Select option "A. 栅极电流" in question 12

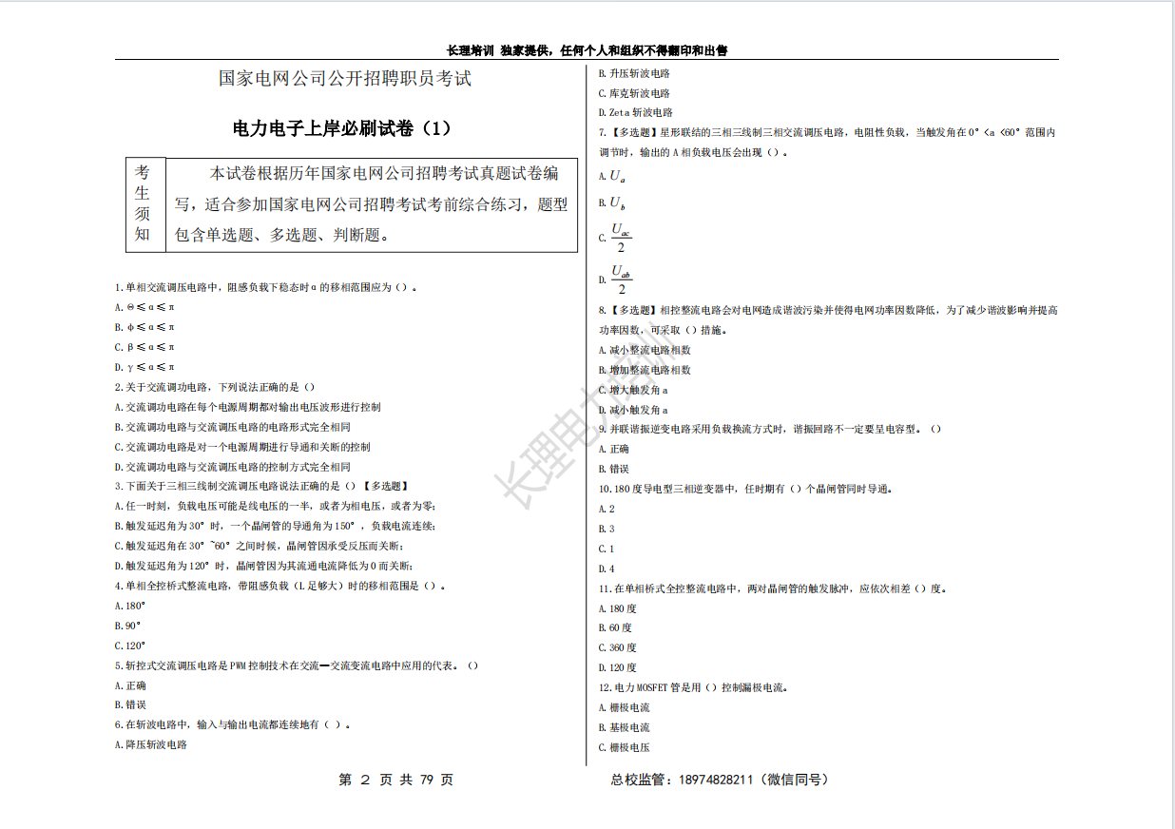pyautogui.click(x=624, y=707)
